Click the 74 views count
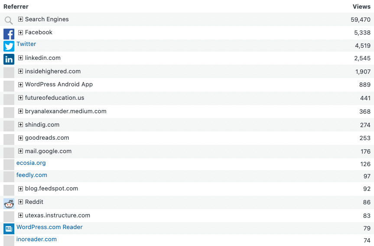Viewport: 374px width, 246px height. [367, 240]
